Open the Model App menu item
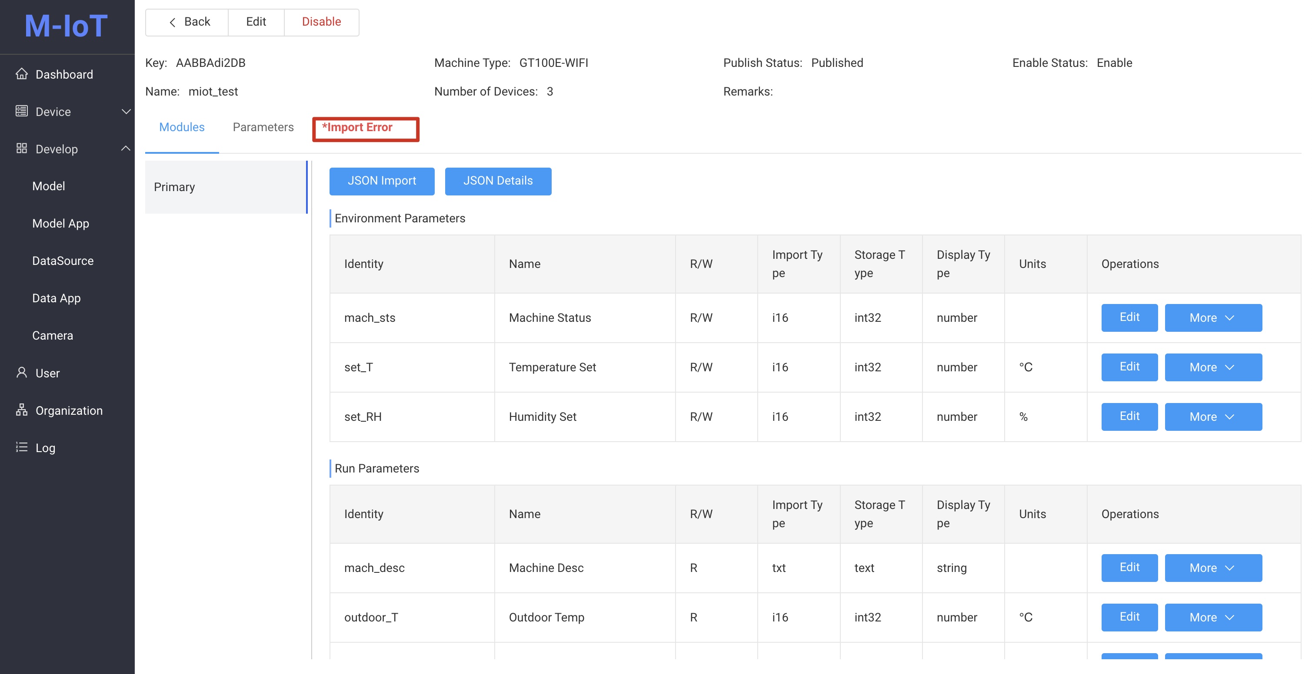Screen dimensions: 1312x674 [x=60, y=223]
